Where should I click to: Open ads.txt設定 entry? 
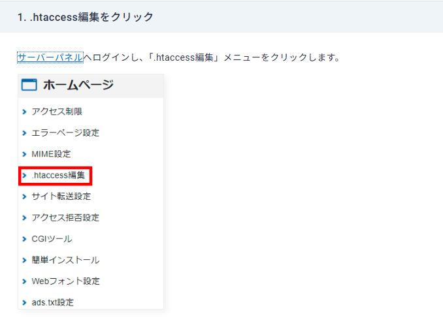pos(52,302)
